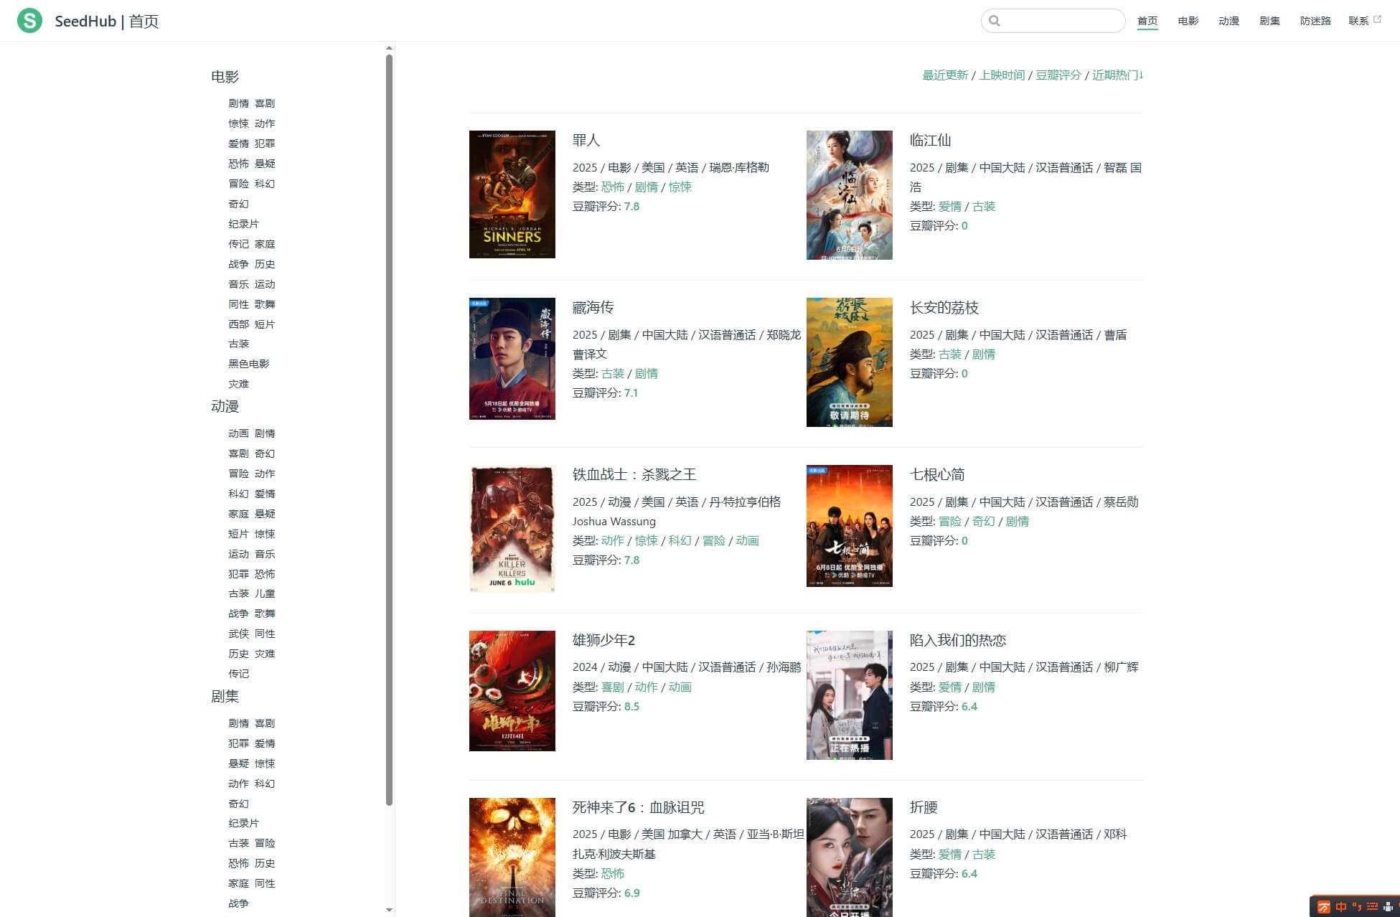Open the Sinners movie poster thumbnail
This screenshot has height=917, width=1400.
512,194
